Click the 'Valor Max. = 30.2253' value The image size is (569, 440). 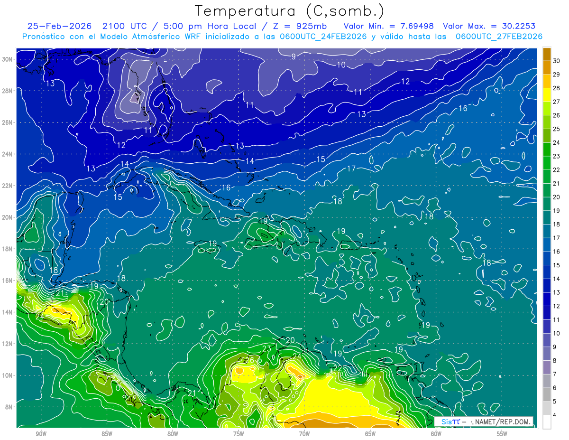pyautogui.click(x=489, y=26)
